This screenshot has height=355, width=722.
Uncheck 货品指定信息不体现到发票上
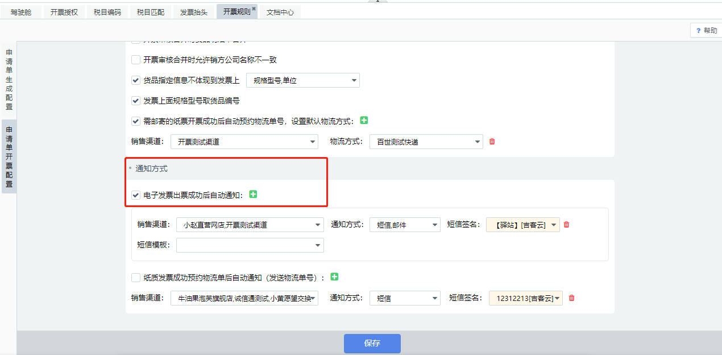(x=136, y=81)
